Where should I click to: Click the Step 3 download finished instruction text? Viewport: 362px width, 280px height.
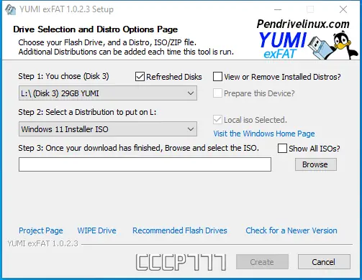(x=139, y=148)
